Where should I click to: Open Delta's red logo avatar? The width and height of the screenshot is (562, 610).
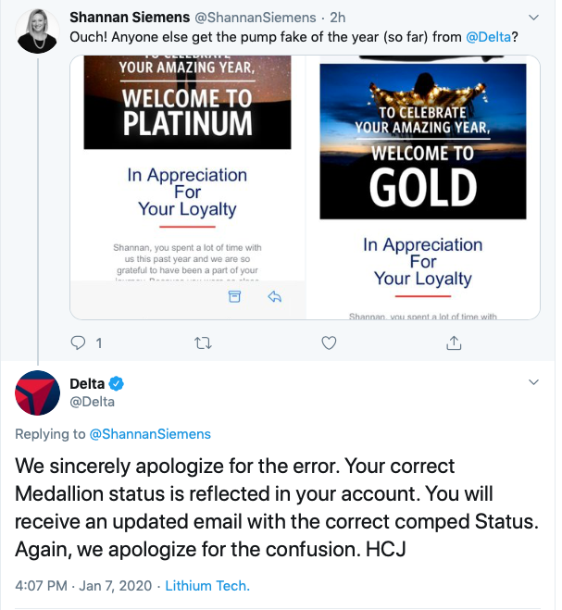[37, 393]
